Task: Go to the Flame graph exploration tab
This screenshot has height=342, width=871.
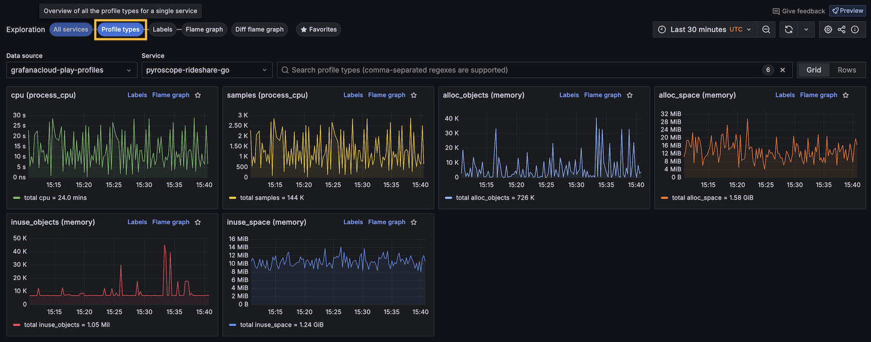Action: pyautogui.click(x=204, y=30)
